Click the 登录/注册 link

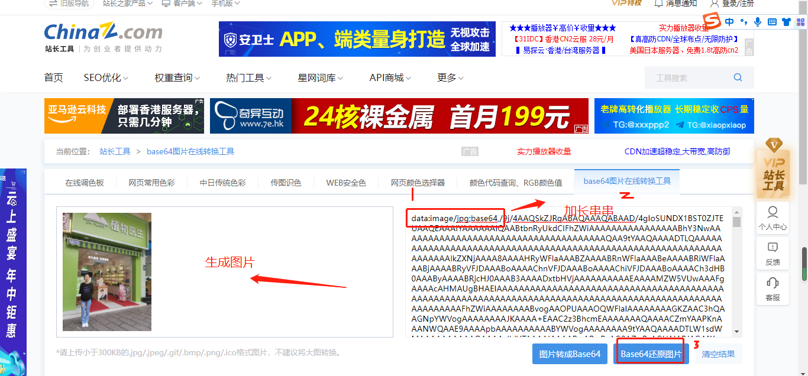(738, 3)
